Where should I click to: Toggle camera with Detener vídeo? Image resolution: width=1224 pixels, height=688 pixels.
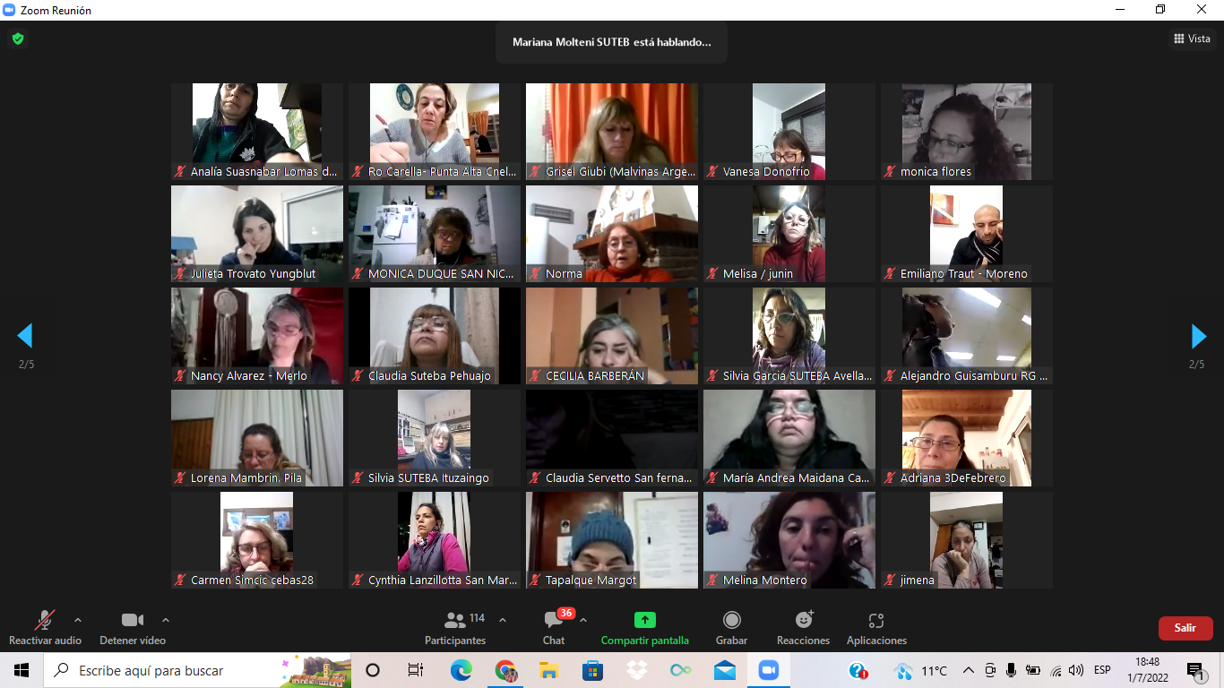pyautogui.click(x=133, y=625)
